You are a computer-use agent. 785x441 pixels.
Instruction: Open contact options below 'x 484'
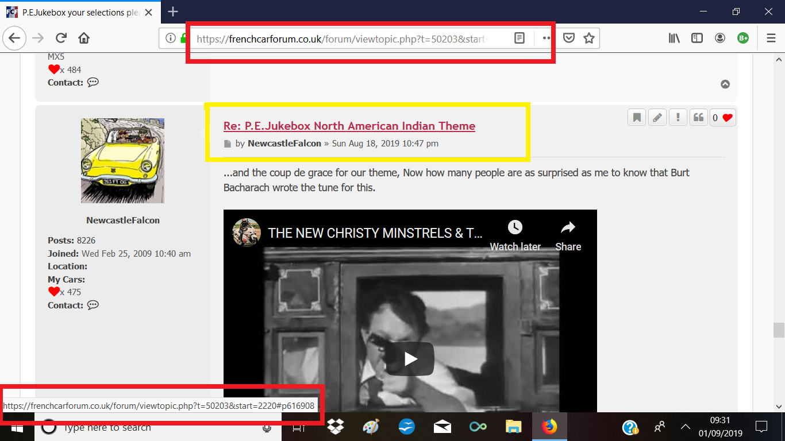click(x=93, y=82)
